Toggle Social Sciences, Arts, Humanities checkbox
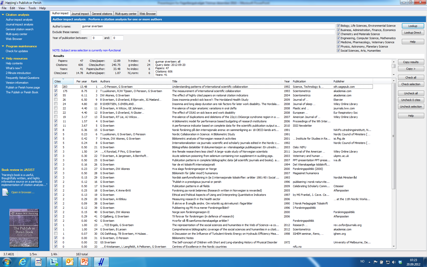Viewport: 427px width, 267px height. 338,51
